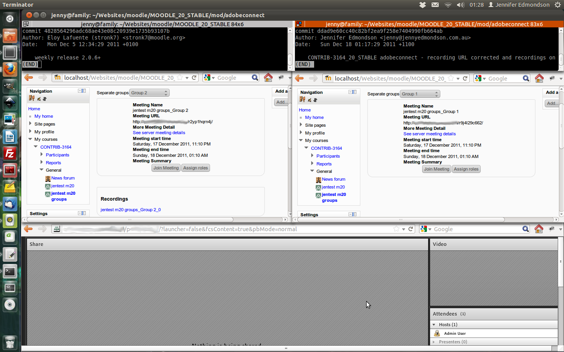The height and width of the screenshot is (352, 564).
Task: Open the clock showing 01:28
Action: (x=477, y=5)
